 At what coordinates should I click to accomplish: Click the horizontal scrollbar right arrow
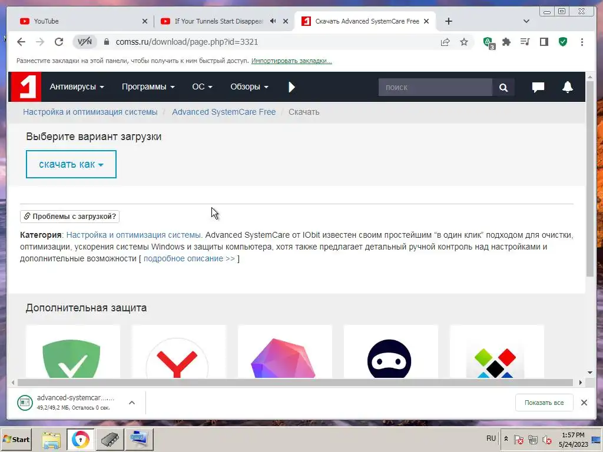[581, 383]
